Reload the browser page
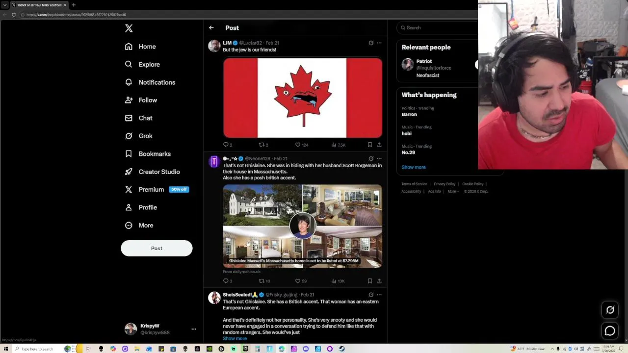628x353 pixels. (x=14, y=15)
